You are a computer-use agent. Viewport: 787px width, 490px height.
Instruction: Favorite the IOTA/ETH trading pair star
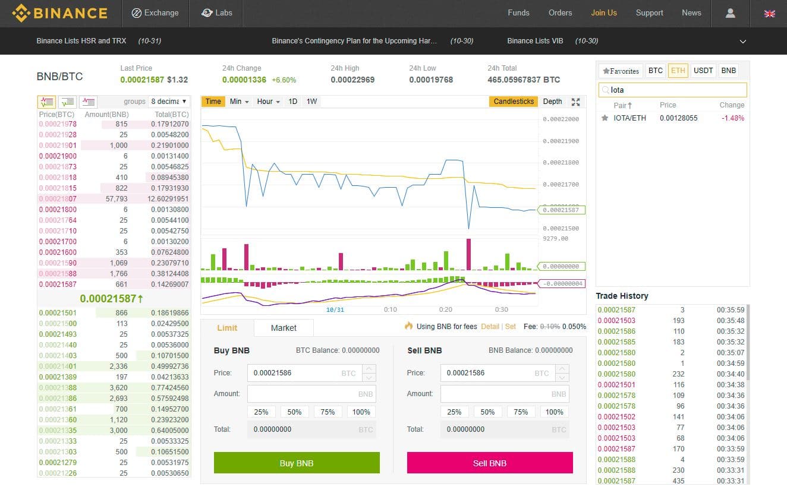tap(605, 118)
